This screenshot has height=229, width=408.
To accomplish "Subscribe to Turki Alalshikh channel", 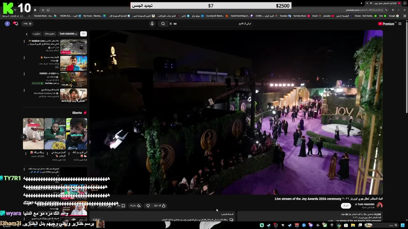I will point(346,205).
